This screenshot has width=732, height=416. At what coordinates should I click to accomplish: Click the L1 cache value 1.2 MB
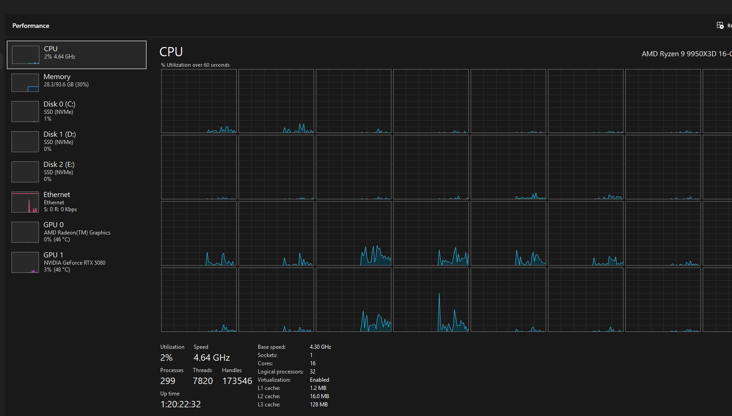318,388
